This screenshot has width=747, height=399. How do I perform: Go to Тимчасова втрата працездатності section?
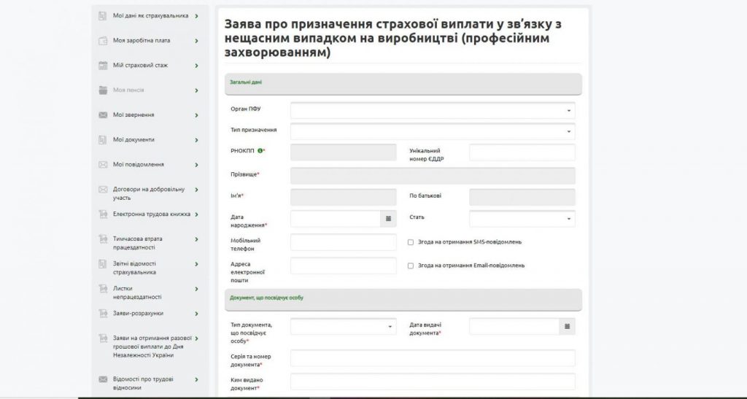point(139,243)
